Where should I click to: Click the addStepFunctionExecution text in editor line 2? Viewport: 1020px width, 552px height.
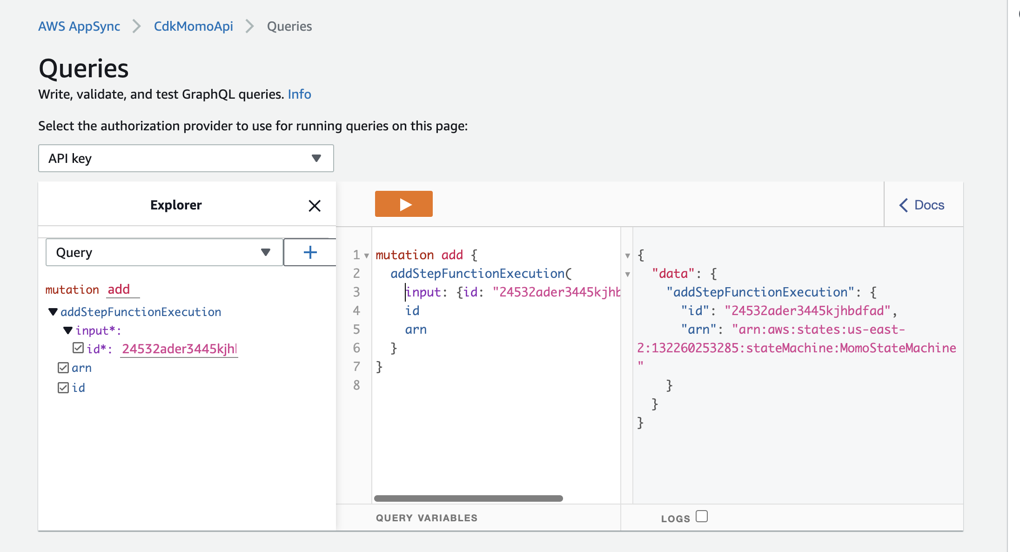pos(477,273)
